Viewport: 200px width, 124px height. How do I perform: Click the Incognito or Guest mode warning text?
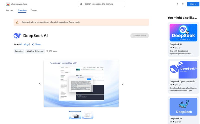click(51, 22)
